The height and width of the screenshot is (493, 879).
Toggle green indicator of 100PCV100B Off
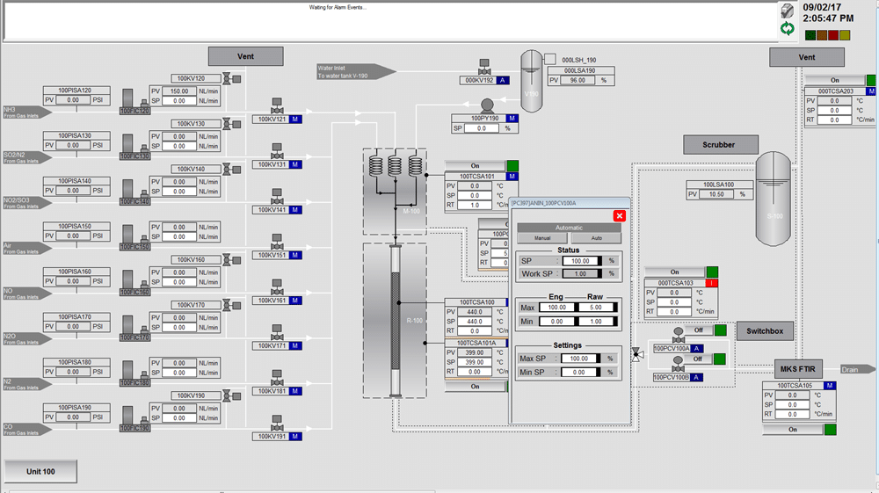tap(720, 359)
